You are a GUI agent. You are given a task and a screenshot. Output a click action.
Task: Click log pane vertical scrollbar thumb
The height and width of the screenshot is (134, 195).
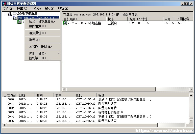coord(191,118)
